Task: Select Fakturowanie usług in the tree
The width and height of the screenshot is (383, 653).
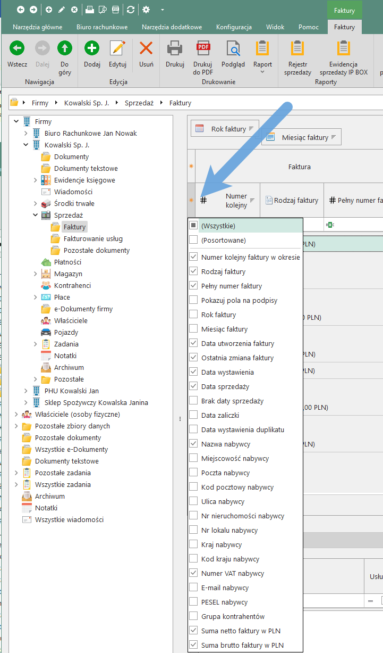Action: pyautogui.click(x=93, y=239)
